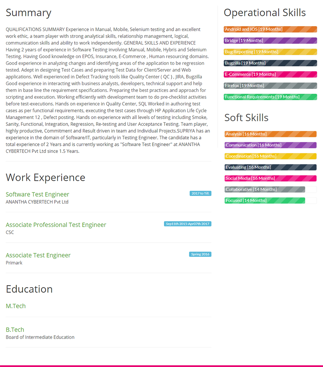Screen dimensions: 323x367
Task: Click the yellow Bug Reporting progress bar
Action: pos(270,52)
